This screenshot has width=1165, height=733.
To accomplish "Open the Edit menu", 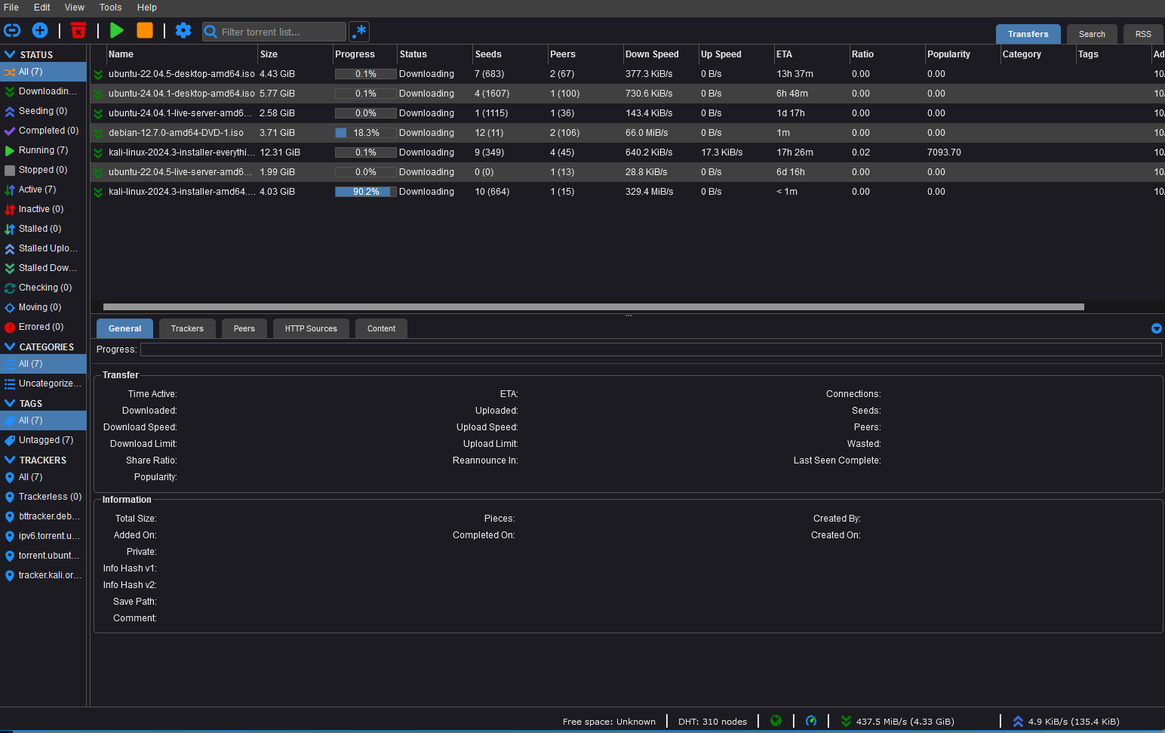I will pyautogui.click(x=42, y=8).
